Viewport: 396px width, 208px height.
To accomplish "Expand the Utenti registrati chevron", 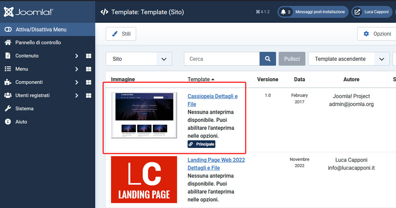I will (77, 95).
